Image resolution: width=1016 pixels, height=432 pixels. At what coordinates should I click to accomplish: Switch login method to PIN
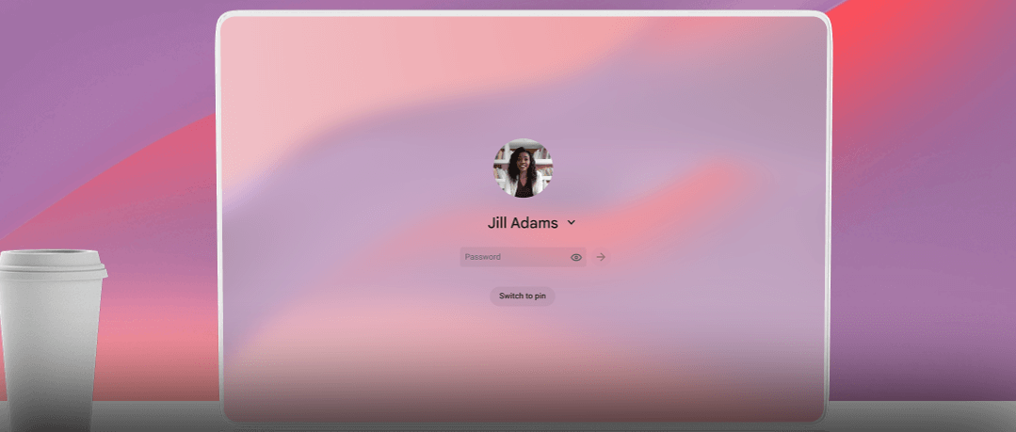pos(522,296)
